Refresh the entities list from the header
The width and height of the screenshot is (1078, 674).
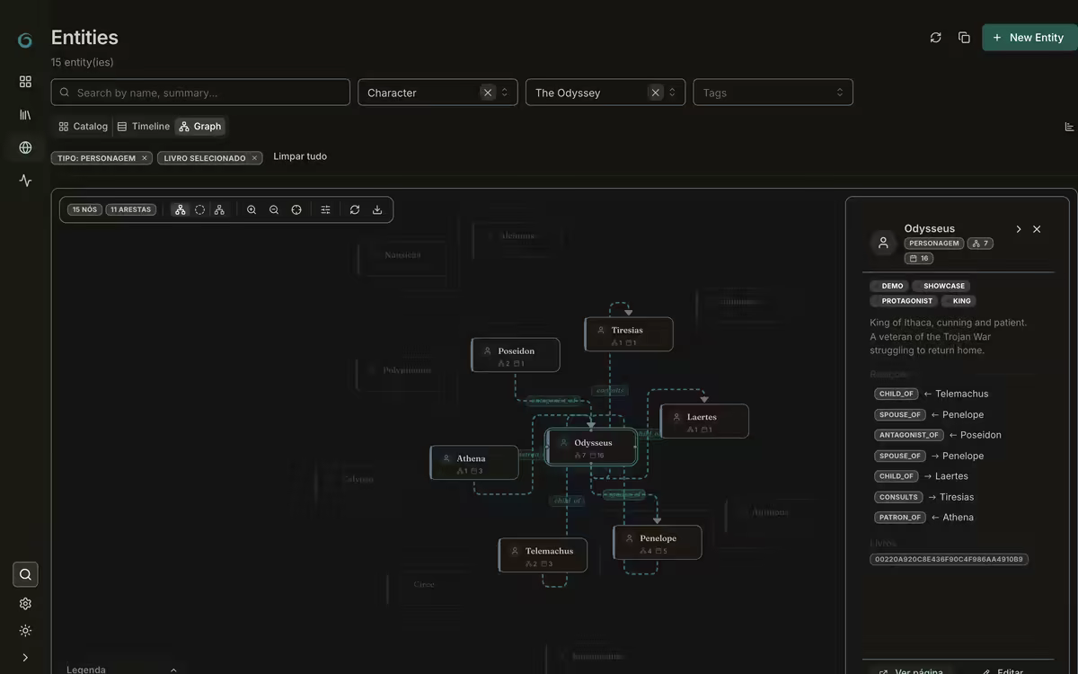pos(936,38)
